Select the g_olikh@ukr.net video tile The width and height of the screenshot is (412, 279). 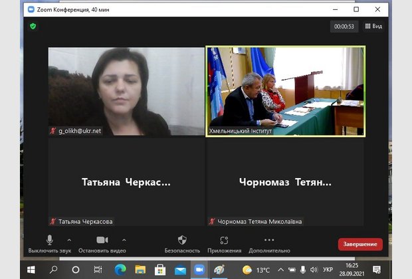pos(126,91)
